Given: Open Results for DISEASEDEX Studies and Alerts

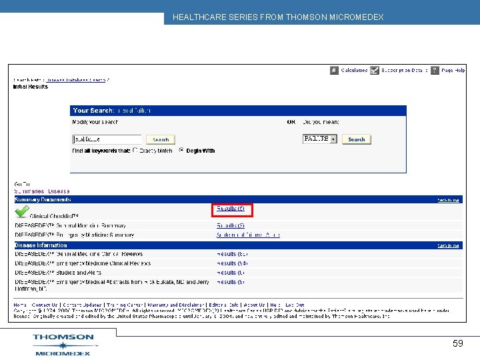Looking at the screenshot, I should coord(231,273).
